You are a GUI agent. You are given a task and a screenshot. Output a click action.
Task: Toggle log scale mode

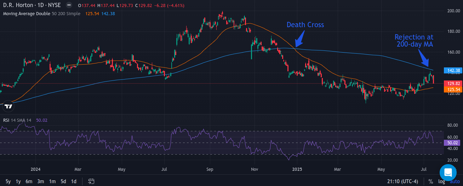pyautogui.click(x=441, y=181)
